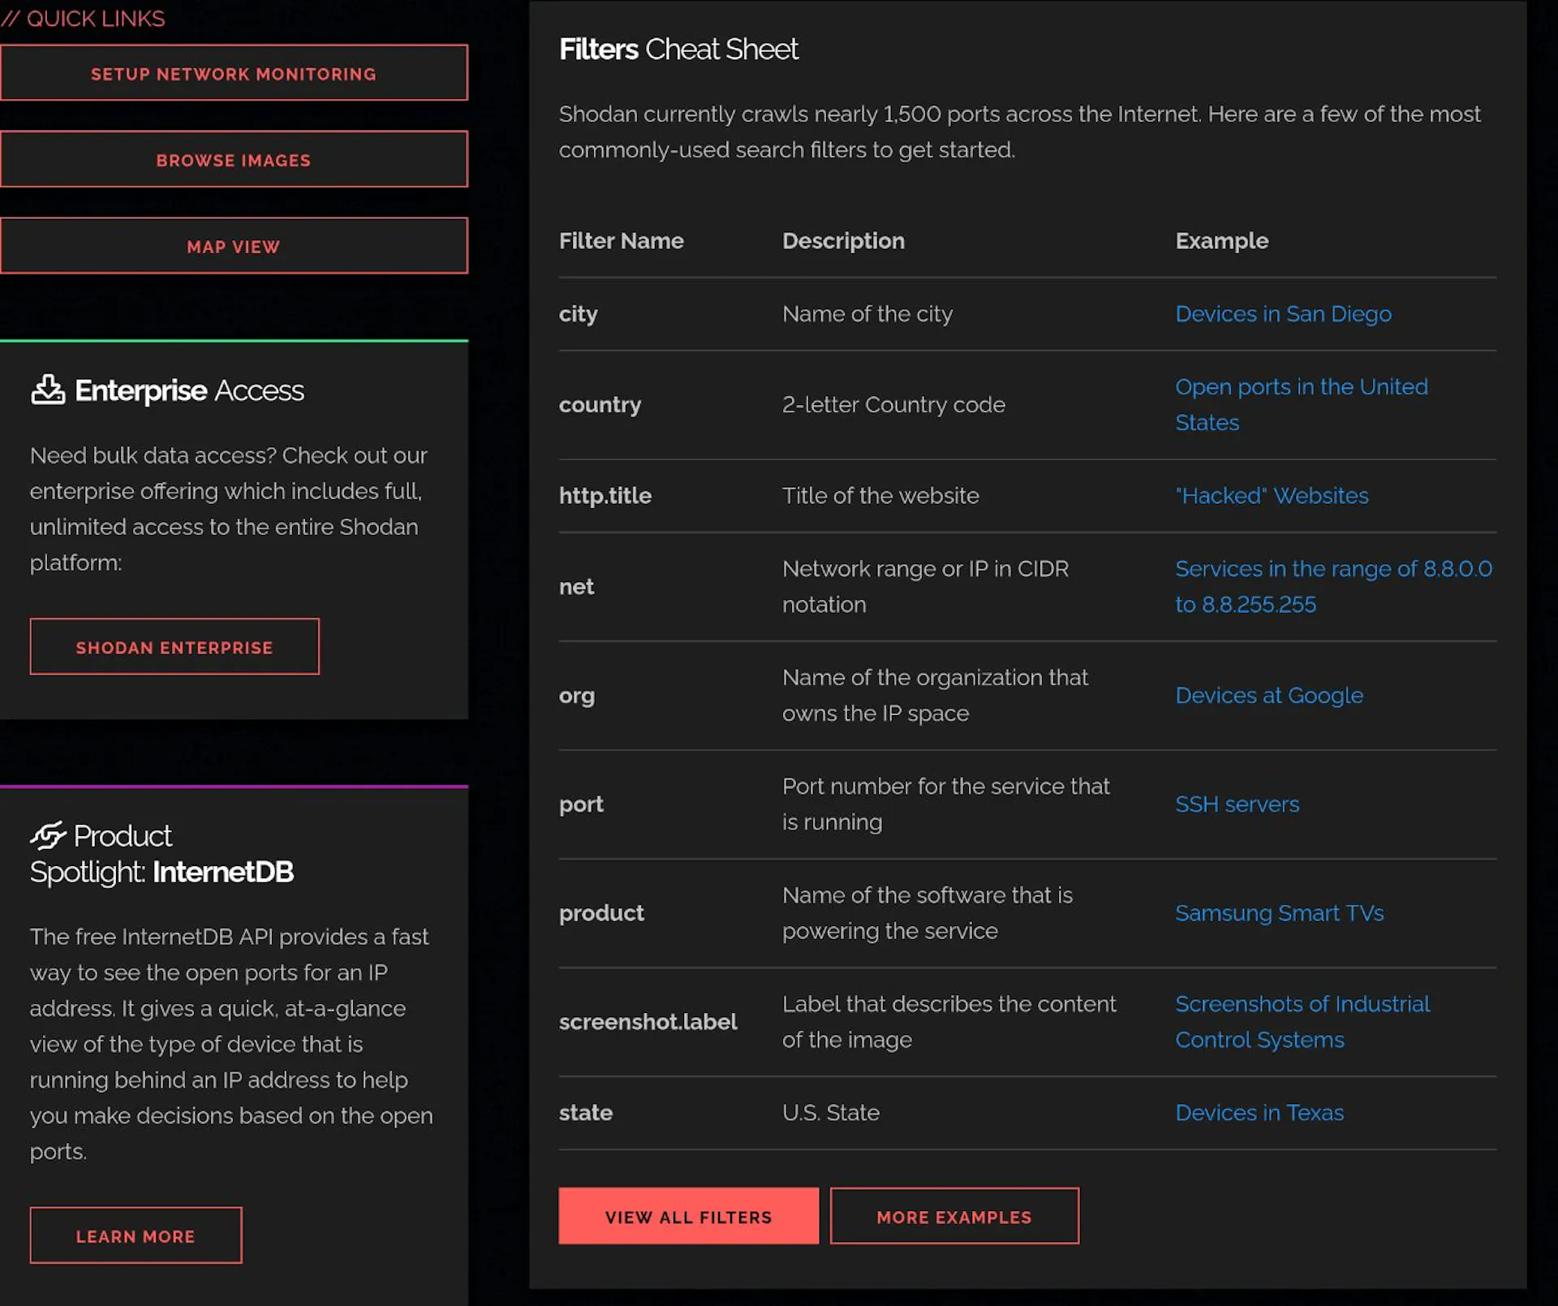Click the 'http.title' filter name
This screenshot has height=1306, width=1558.
[605, 496]
